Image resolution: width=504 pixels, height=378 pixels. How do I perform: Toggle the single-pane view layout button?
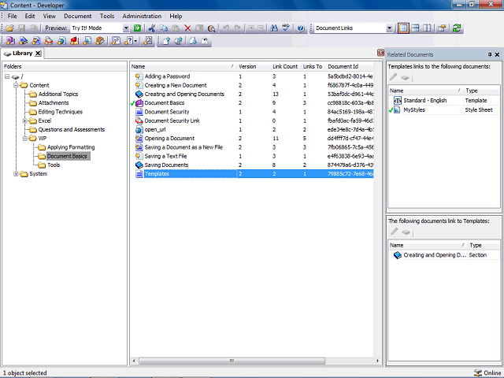(403, 28)
